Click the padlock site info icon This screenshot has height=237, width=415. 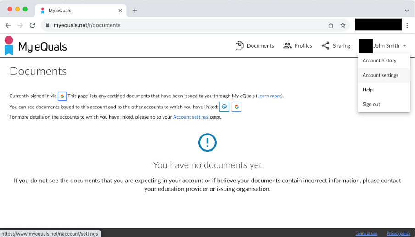click(48, 25)
